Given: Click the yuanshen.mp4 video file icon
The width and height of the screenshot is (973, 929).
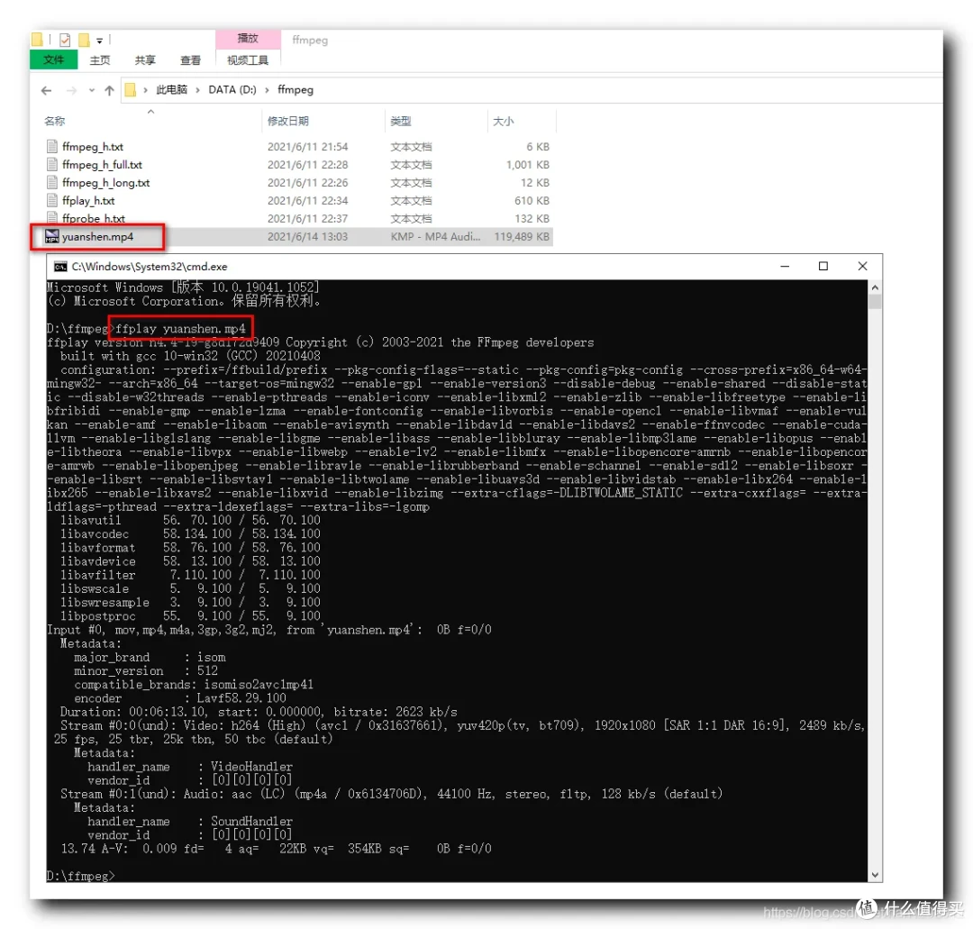Looking at the screenshot, I should pos(51,236).
